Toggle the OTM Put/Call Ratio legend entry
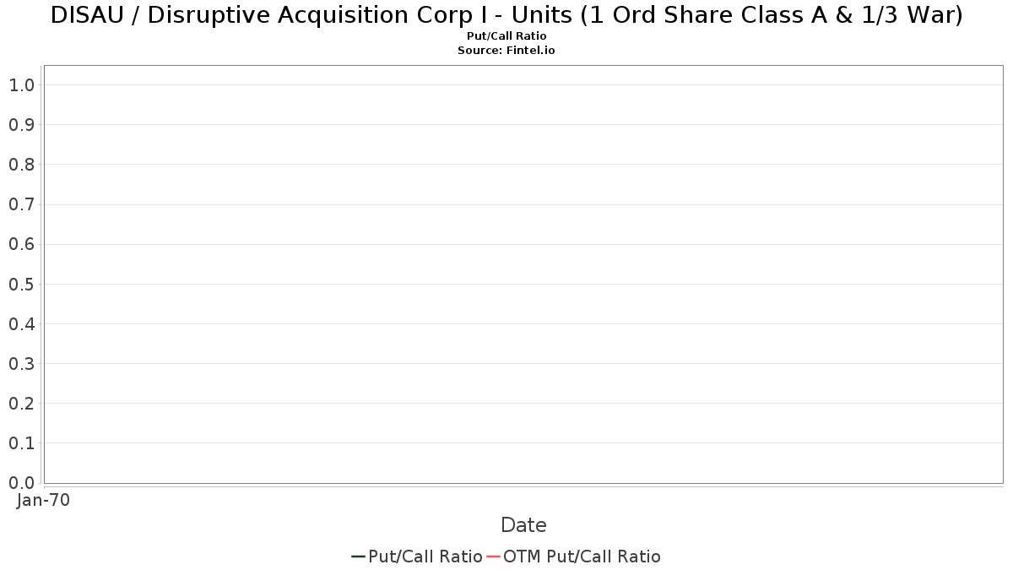The width and height of the screenshot is (1013, 570). [574, 556]
